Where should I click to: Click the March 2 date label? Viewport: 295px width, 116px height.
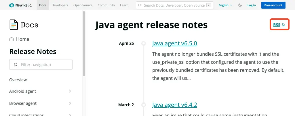[126, 105]
